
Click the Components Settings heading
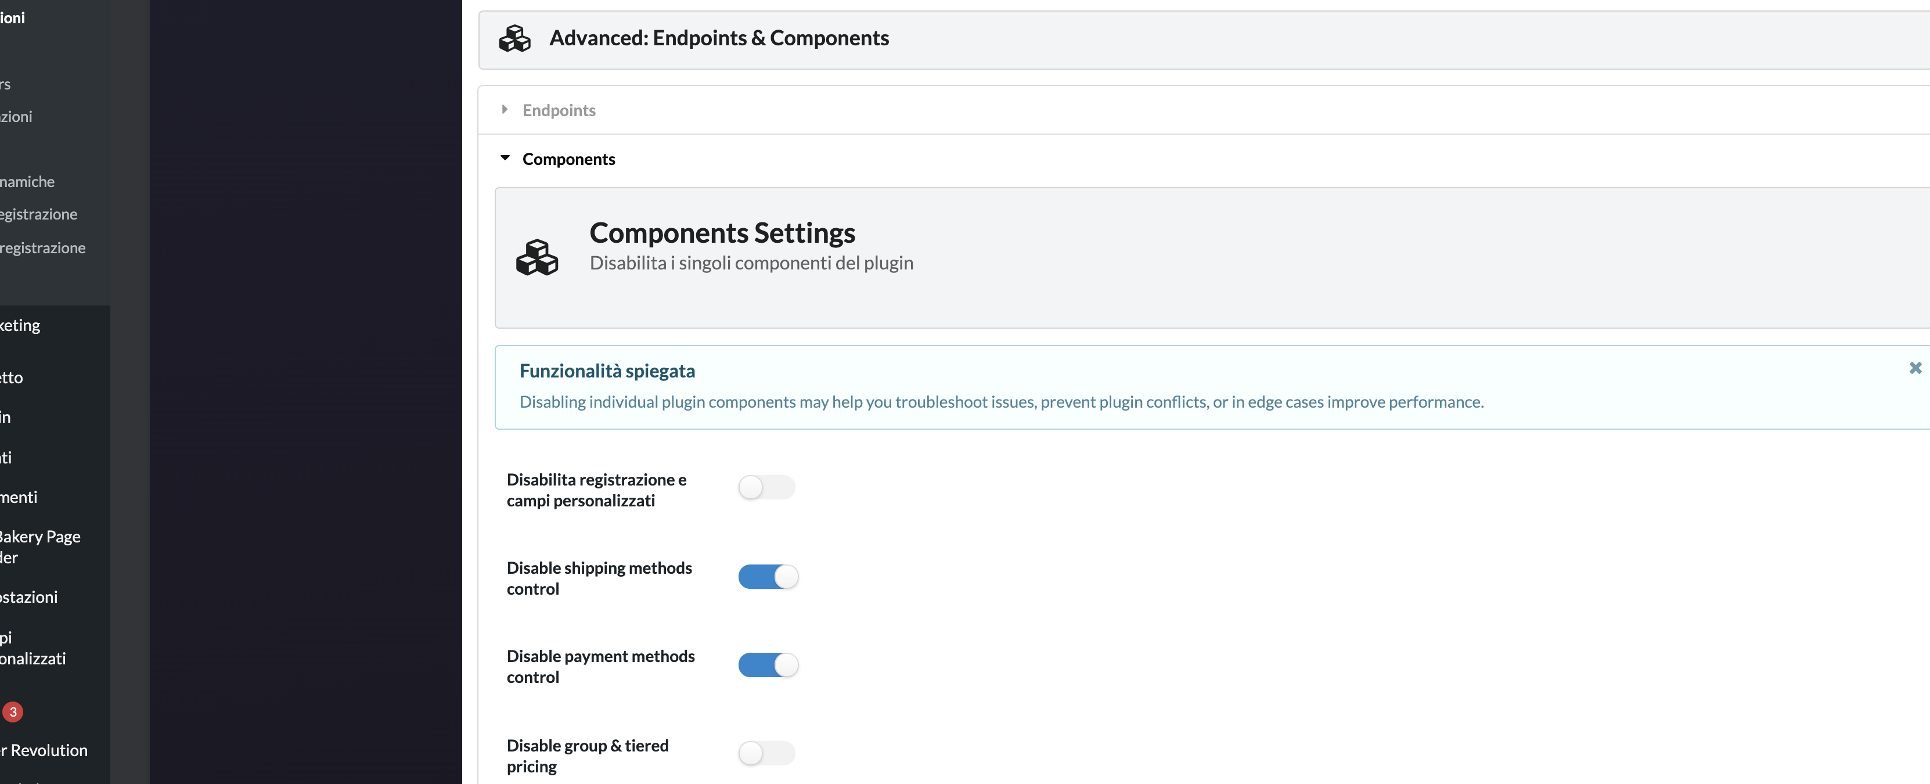(722, 233)
